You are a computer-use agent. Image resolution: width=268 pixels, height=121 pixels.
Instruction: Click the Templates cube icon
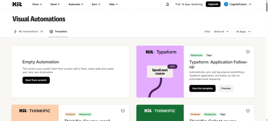click(x=51, y=32)
